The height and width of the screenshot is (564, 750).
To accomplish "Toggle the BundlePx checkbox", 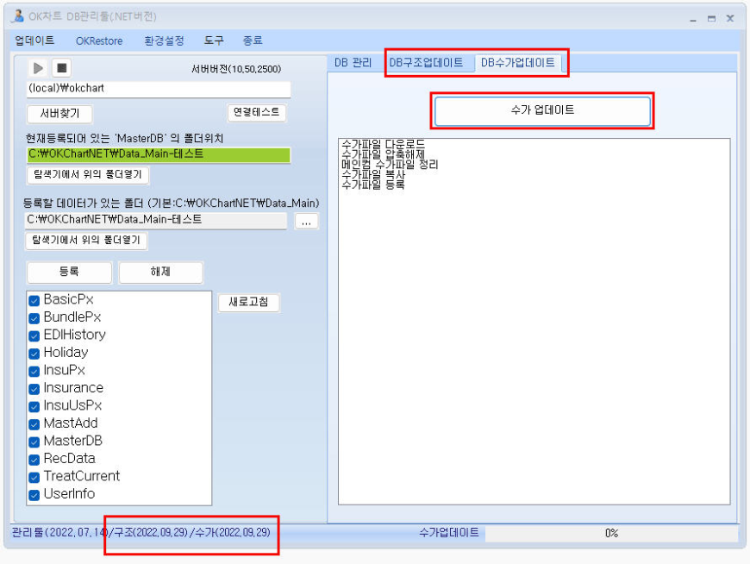I will click(34, 318).
